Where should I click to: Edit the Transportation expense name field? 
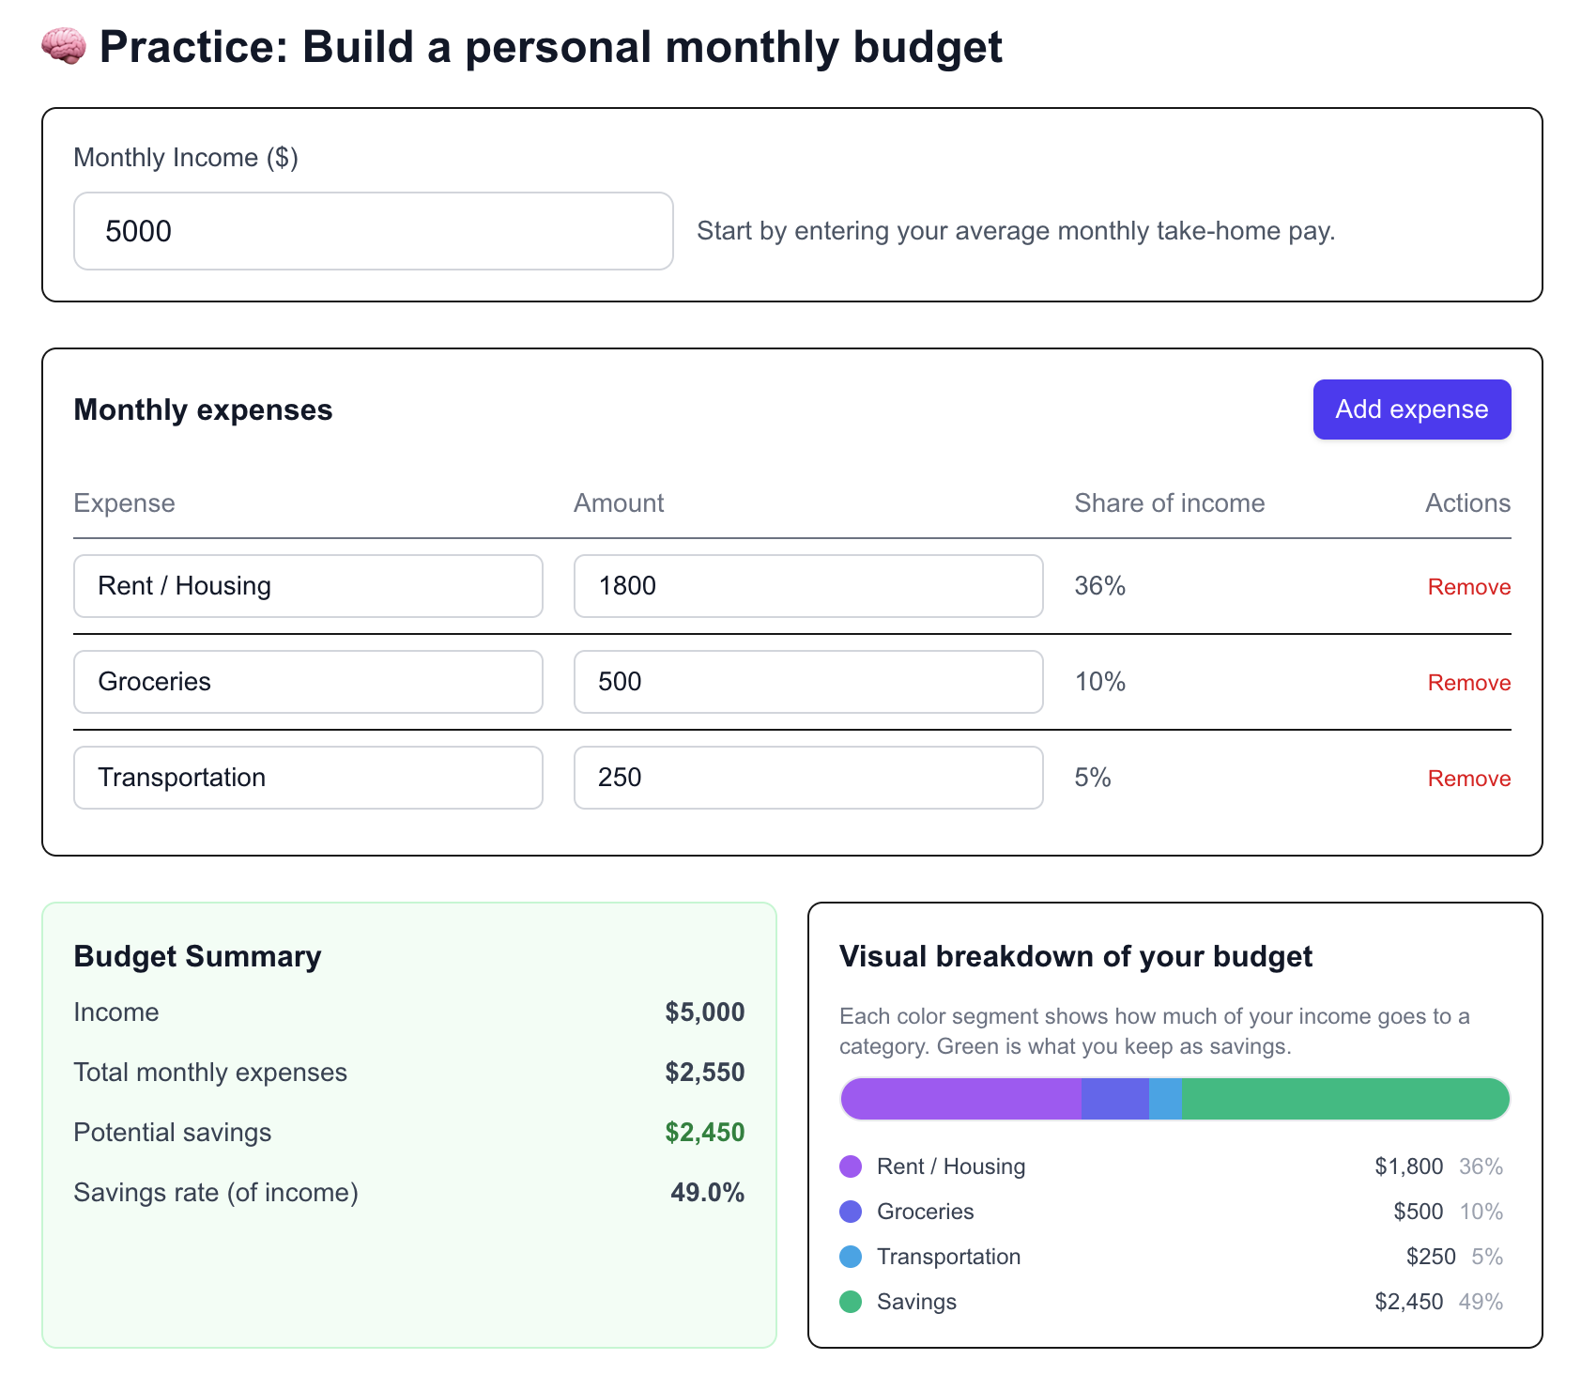(308, 778)
